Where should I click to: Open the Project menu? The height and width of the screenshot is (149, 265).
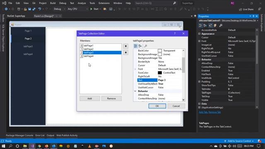(x=43, y=3)
